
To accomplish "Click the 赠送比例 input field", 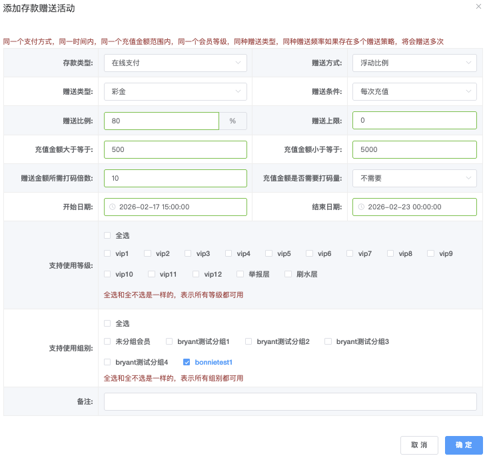I will tap(162, 121).
